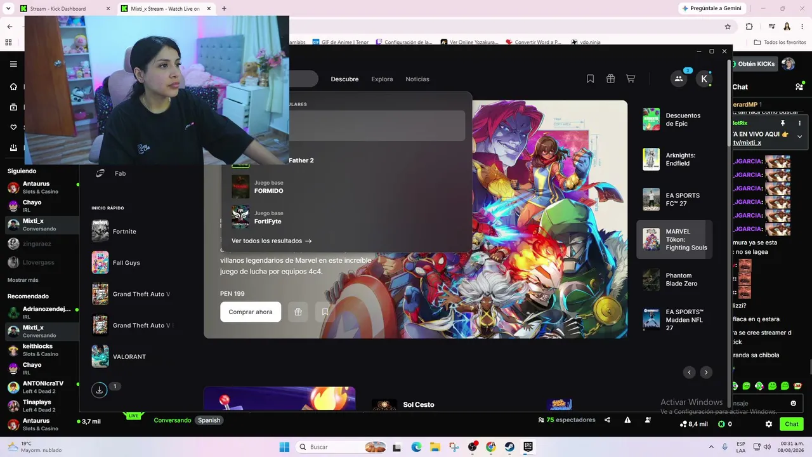Show next items in Epic carousel
Viewport: 812px width, 457px height.
(706, 373)
